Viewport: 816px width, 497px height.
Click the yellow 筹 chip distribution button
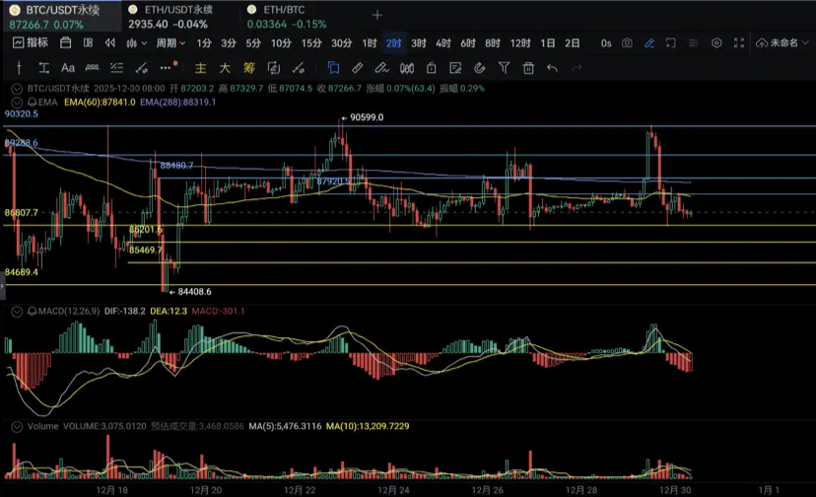[x=249, y=68]
